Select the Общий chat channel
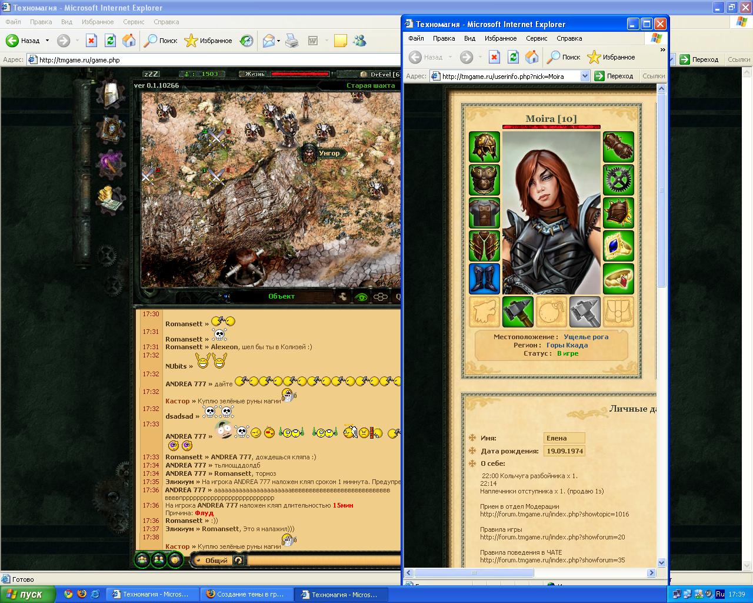 coord(216,560)
